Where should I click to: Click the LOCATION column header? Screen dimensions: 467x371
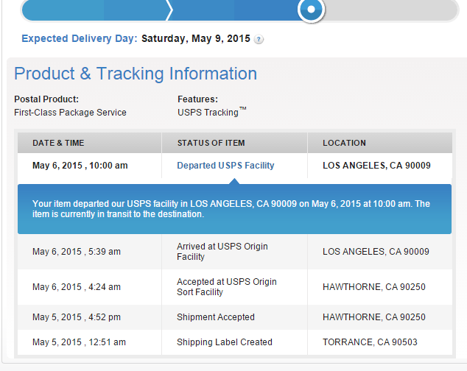344,143
